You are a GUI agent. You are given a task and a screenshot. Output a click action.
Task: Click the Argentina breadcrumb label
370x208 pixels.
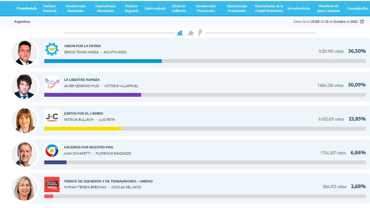point(22,22)
